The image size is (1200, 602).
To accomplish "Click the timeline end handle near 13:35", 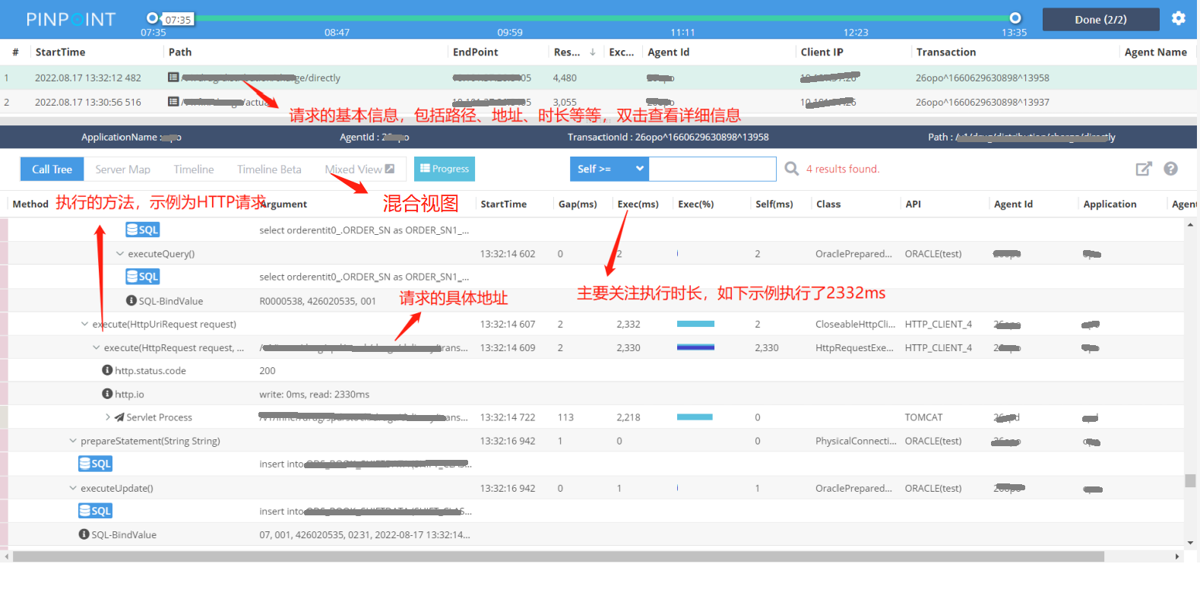I will point(1015,18).
